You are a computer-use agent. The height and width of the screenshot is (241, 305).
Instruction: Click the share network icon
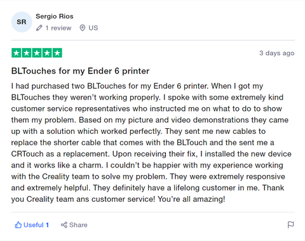(x=64, y=225)
